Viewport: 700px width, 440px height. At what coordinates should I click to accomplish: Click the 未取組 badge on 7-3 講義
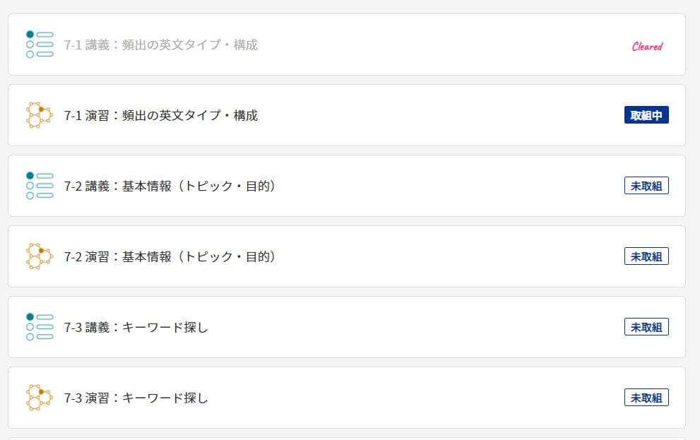pos(646,327)
